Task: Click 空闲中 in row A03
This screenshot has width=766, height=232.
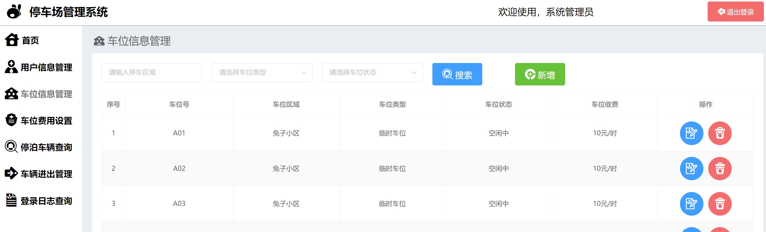Action: [499, 204]
